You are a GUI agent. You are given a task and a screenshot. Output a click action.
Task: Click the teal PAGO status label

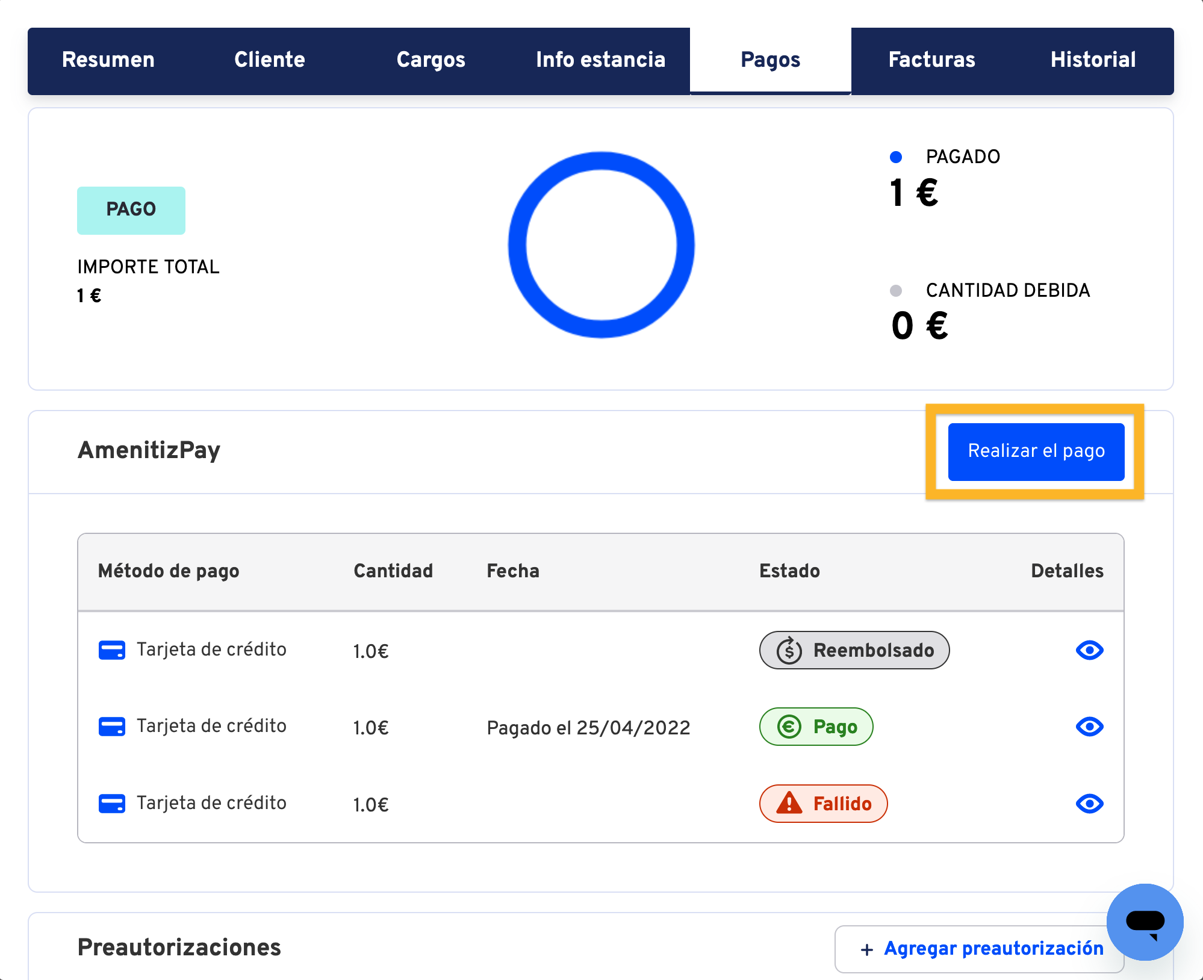131,210
